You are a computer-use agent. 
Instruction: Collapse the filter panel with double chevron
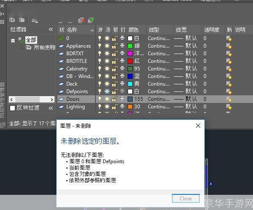point(51,30)
